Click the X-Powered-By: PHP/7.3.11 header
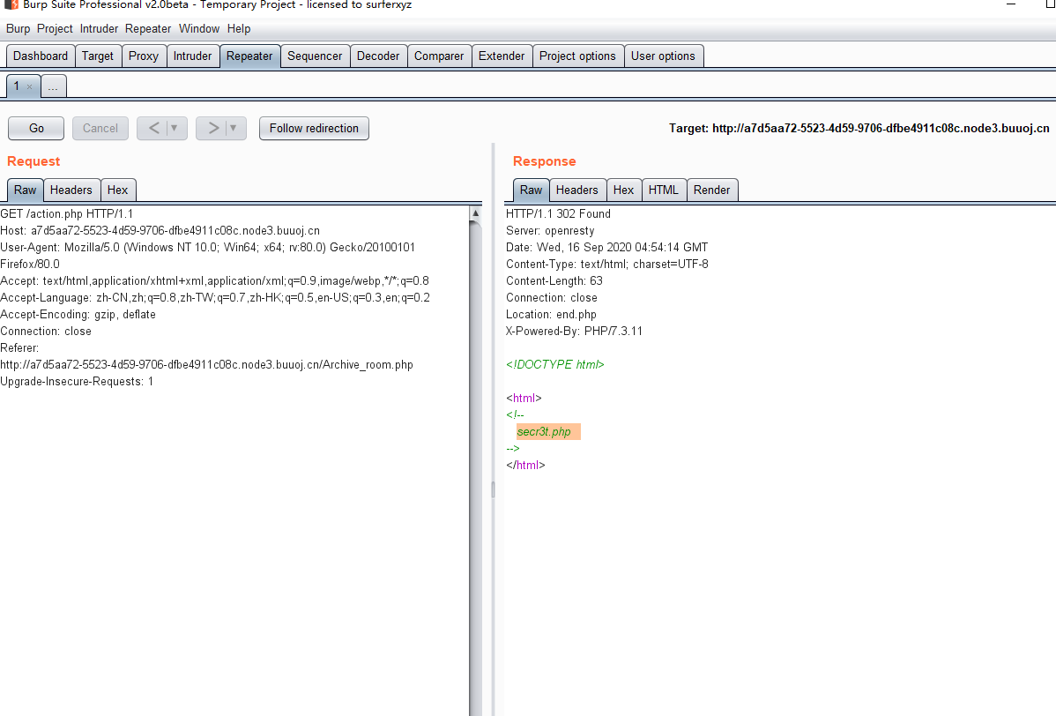Image resolution: width=1056 pixels, height=716 pixels. click(574, 332)
